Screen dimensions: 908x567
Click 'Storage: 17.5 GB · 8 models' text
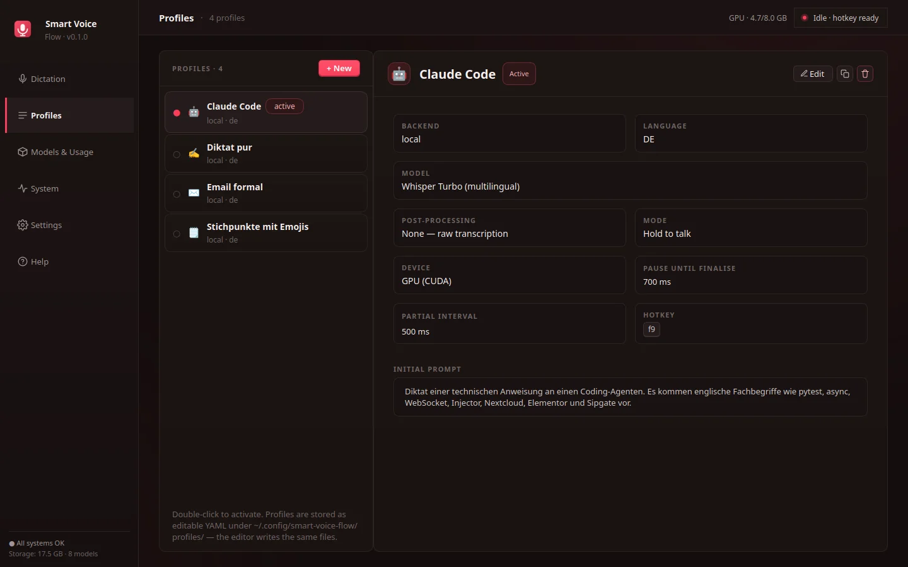(53, 554)
